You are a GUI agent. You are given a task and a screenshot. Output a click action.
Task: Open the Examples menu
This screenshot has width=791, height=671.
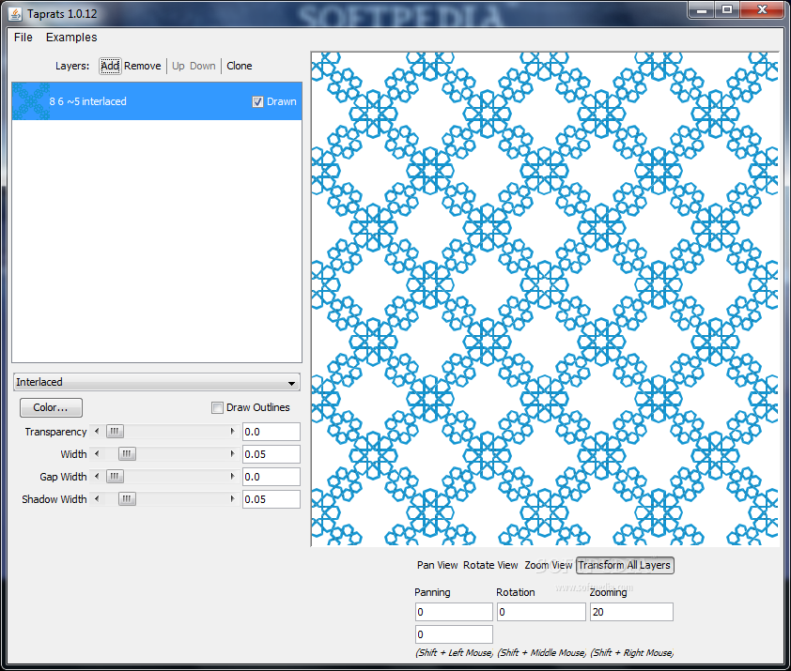pyautogui.click(x=71, y=38)
